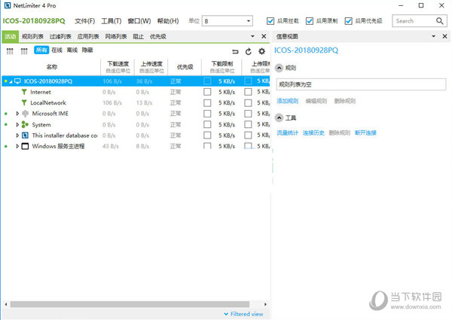
Task: Toggle the 启用优先级 checkbox
Action: click(x=348, y=21)
